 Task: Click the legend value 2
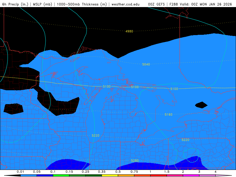point(183,172)
